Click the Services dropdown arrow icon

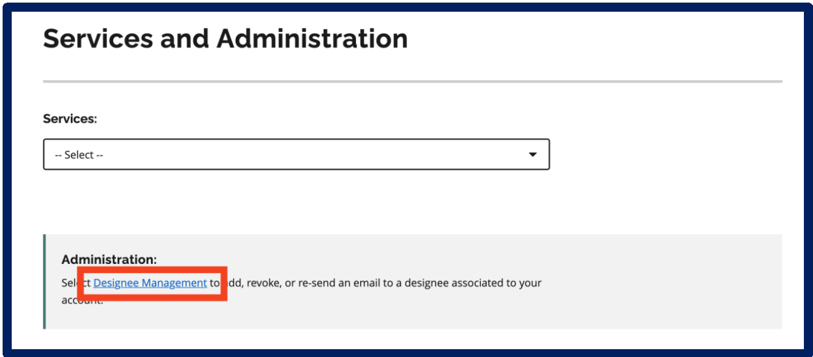532,155
